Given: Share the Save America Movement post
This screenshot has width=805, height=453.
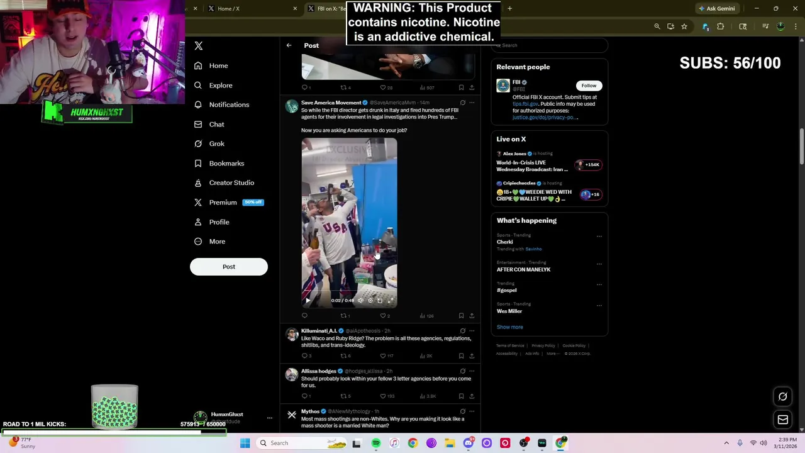Looking at the screenshot, I should [x=472, y=316].
